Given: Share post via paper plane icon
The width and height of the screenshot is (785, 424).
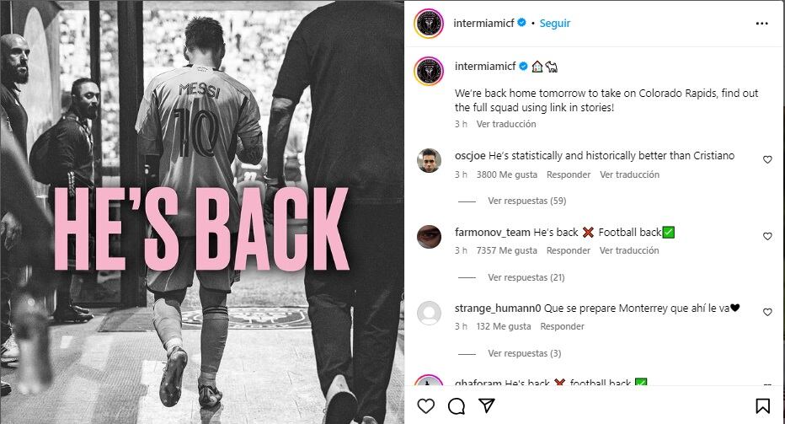Looking at the screenshot, I should [487, 405].
